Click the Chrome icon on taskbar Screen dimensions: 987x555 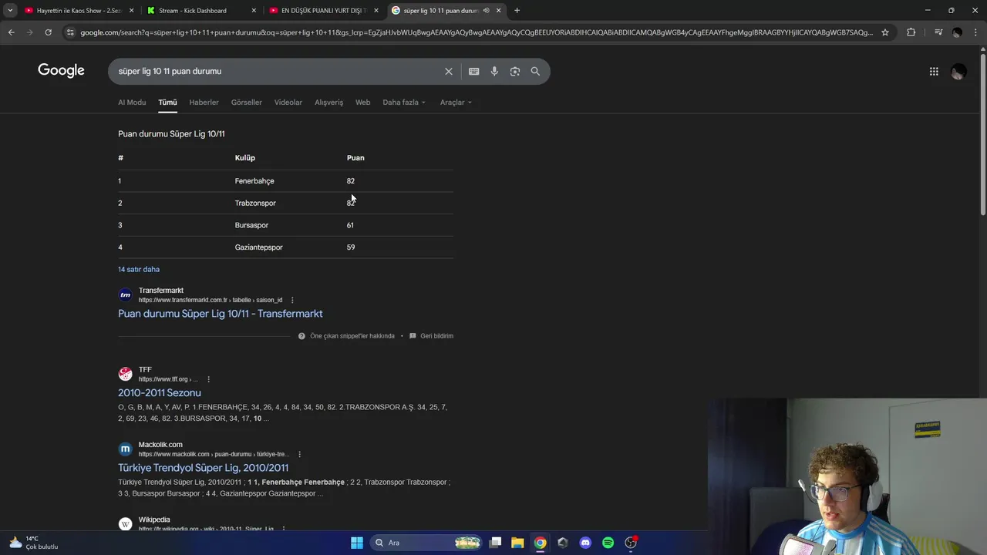point(541,543)
